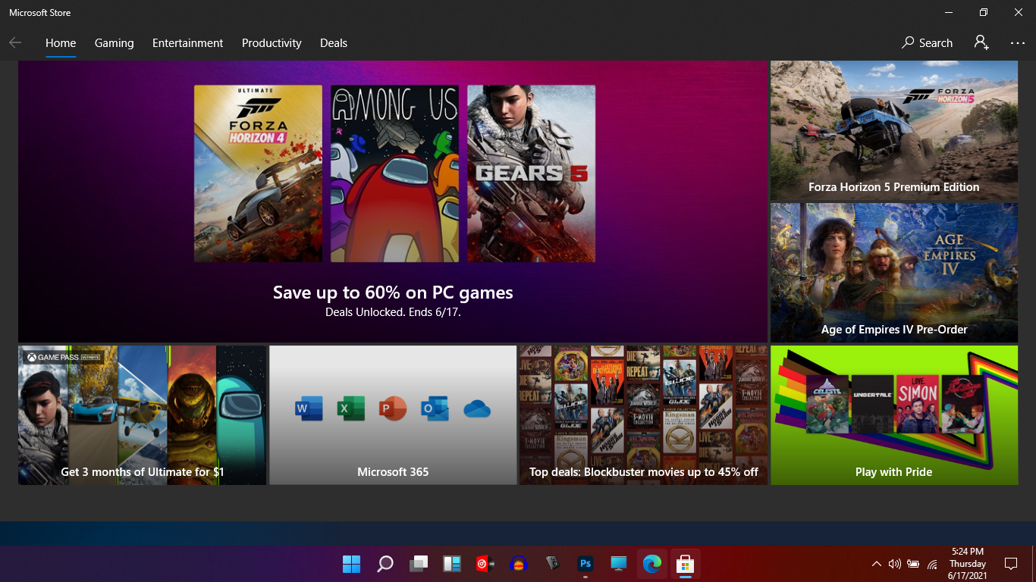
Task: Open the Among Us game cover
Action: 394,174
